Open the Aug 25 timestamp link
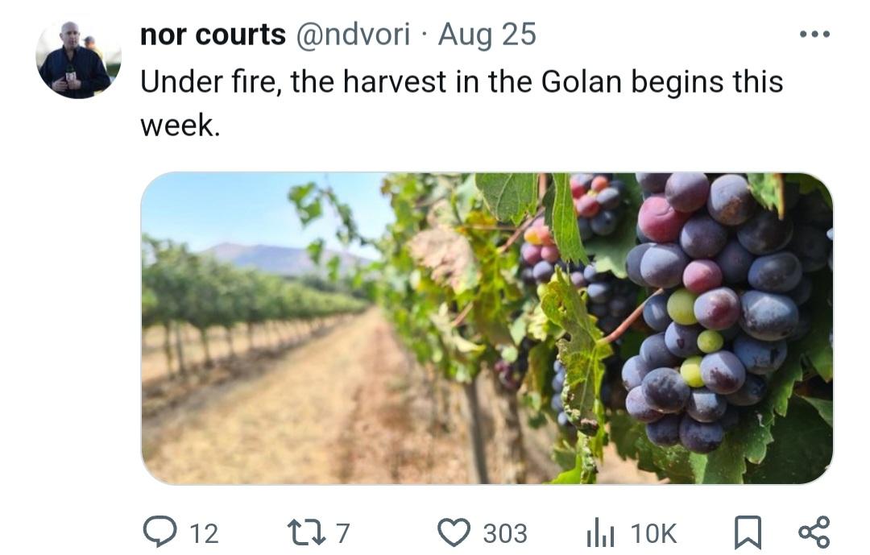 coord(487,35)
